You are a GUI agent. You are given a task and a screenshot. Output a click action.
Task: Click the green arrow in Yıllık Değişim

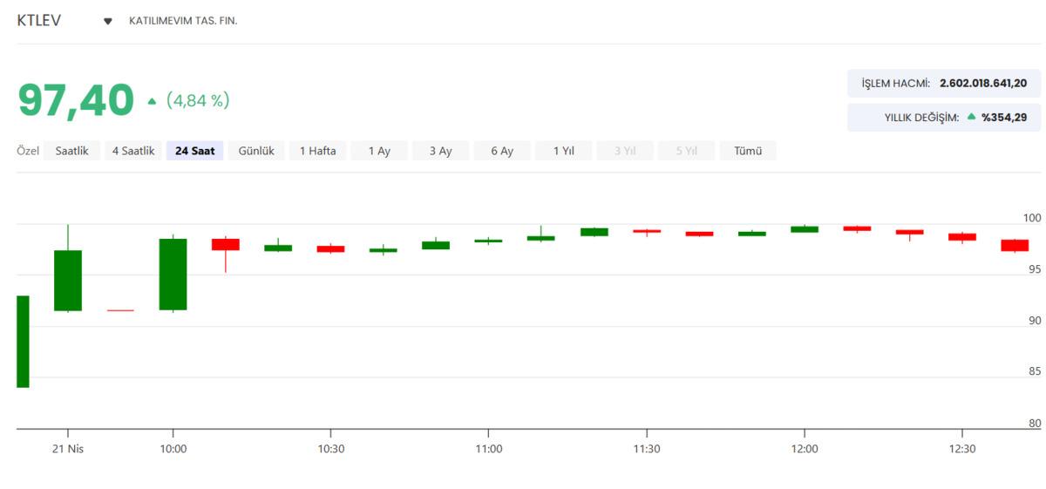[x=971, y=117]
